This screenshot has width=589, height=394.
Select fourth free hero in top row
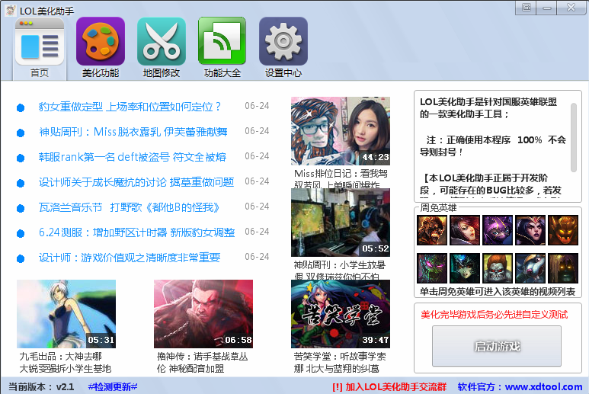(x=530, y=230)
